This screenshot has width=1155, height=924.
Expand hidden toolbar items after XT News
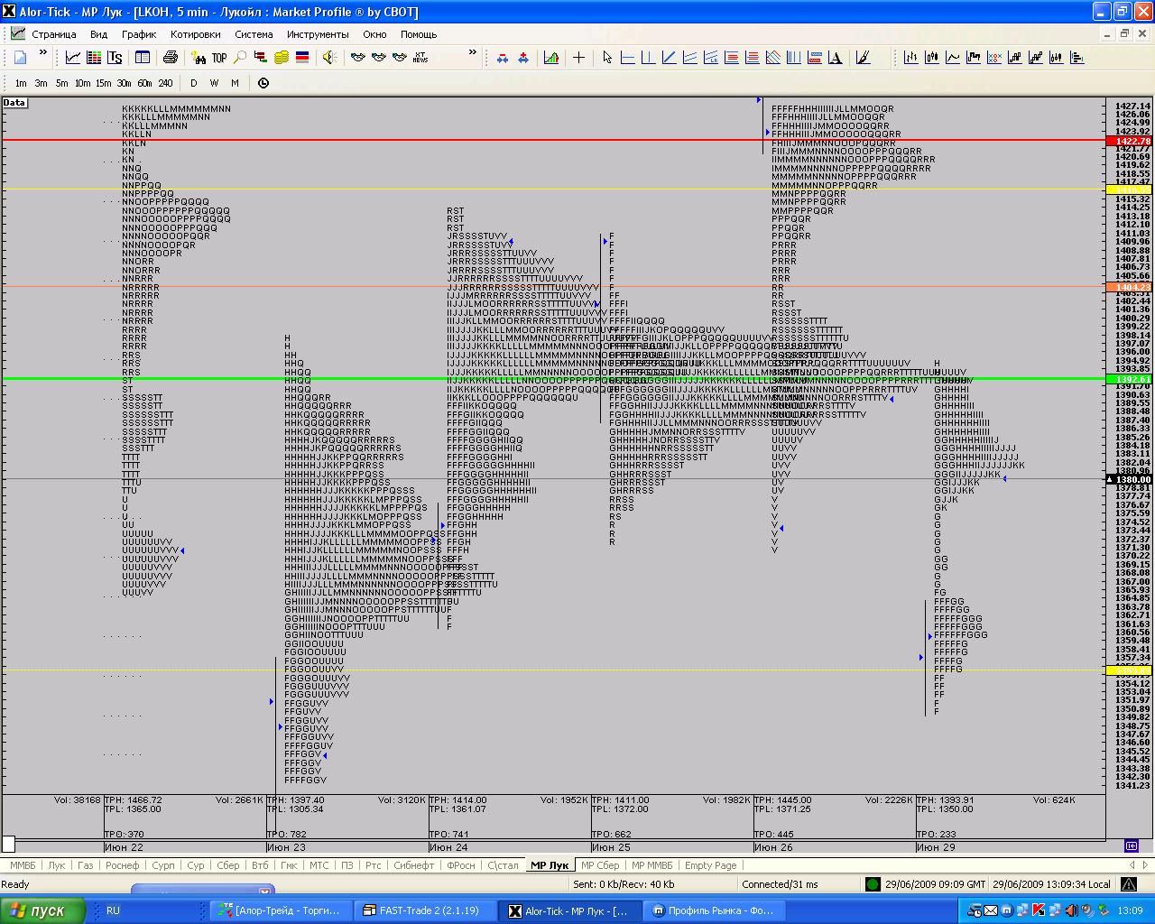472,53
